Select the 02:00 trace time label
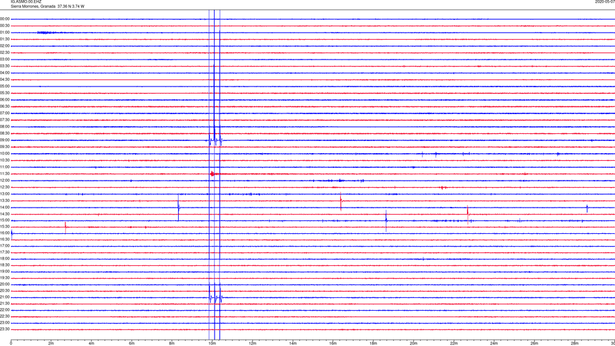The height and width of the screenshot is (346, 615). (x=4, y=46)
